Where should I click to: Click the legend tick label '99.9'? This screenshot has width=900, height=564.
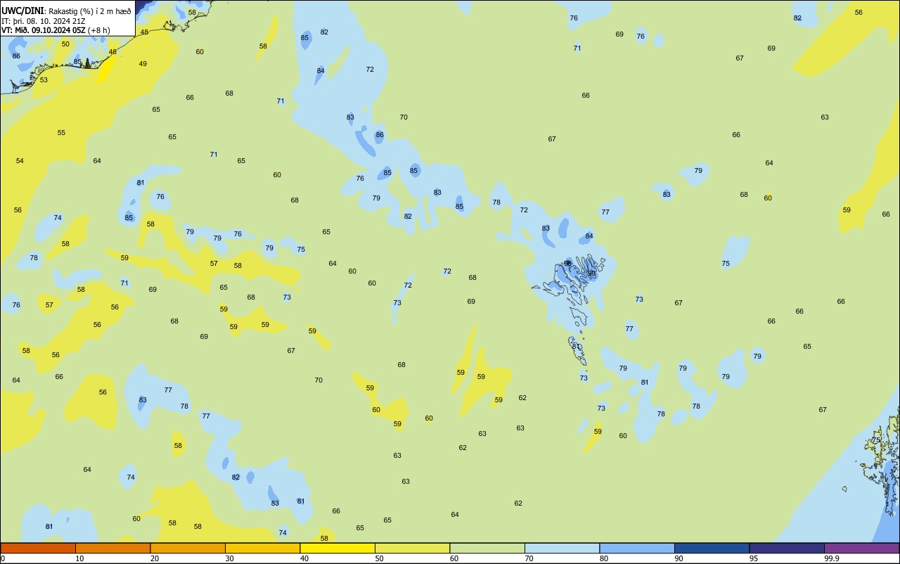pyautogui.click(x=832, y=558)
